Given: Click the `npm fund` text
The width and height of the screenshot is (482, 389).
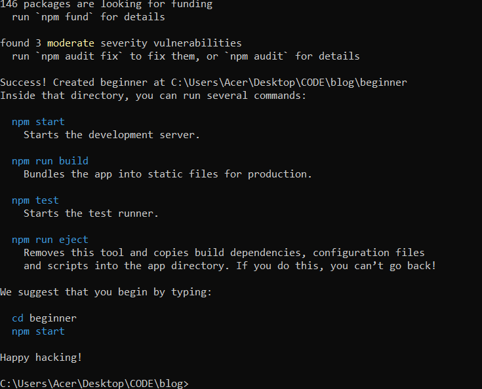Looking at the screenshot, I should pos(64,17).
